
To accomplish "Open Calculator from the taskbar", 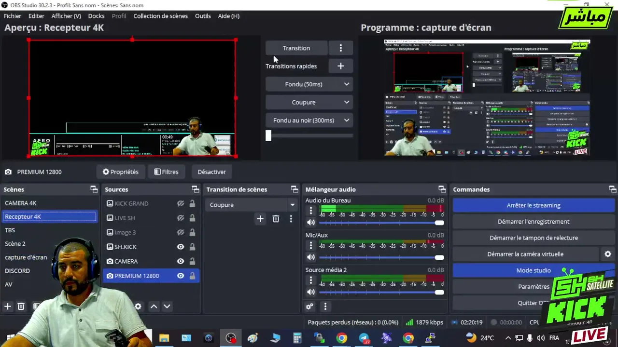I will tap(297, 338).
